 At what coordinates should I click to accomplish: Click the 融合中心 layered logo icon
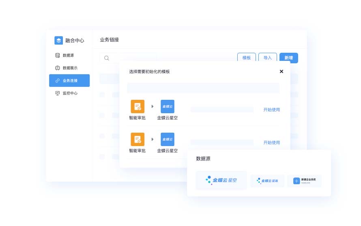coord(59,40)
